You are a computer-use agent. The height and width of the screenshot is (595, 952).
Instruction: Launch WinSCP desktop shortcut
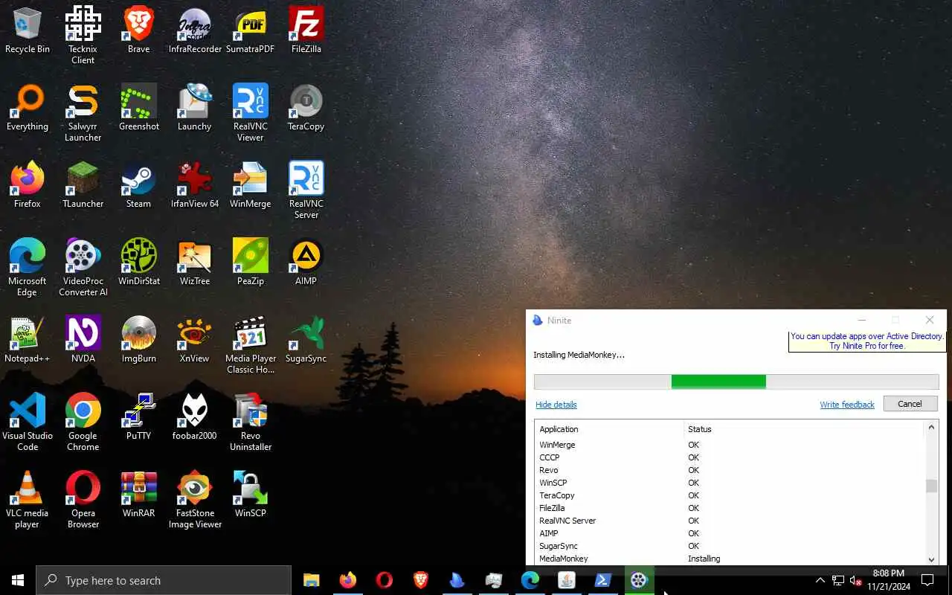[x=251, y=495]
